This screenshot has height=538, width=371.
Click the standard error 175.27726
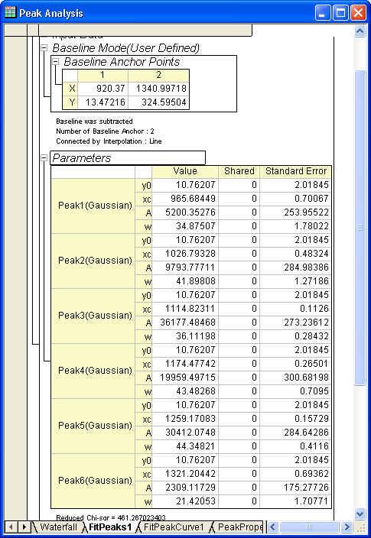pyautogui.click(x=296, y=488)
